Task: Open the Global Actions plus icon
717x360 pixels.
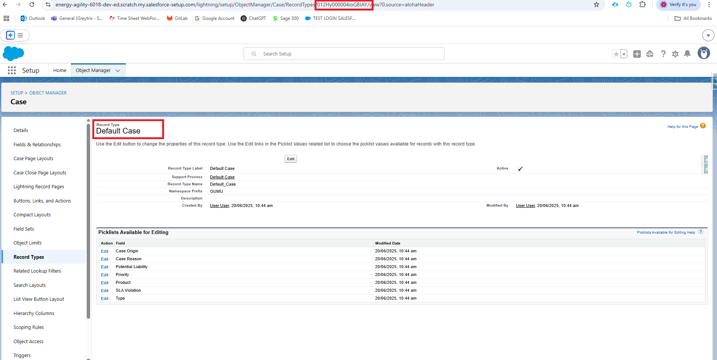Action: click(x=637, y=54)
